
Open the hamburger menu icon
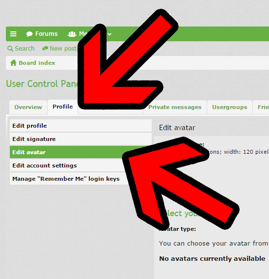13,34
